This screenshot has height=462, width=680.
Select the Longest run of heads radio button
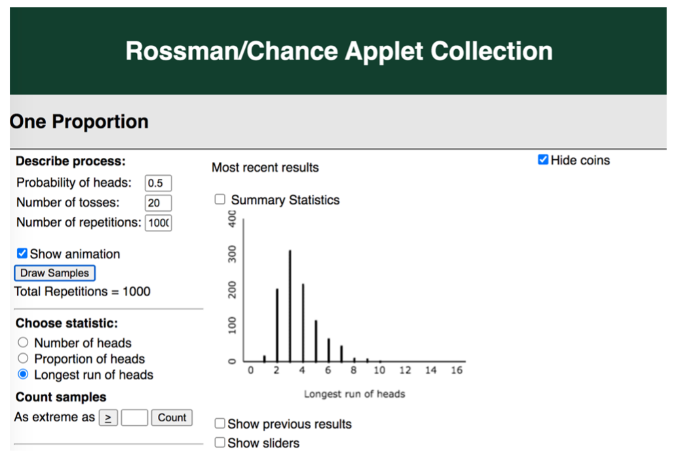pyautogui.click(x=24, y=374)
